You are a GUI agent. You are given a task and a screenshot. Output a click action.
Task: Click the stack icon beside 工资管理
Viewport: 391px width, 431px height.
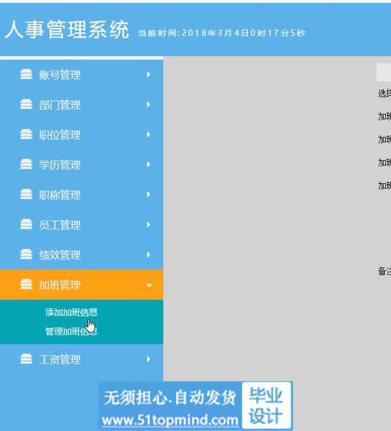(x=26, y=359)
